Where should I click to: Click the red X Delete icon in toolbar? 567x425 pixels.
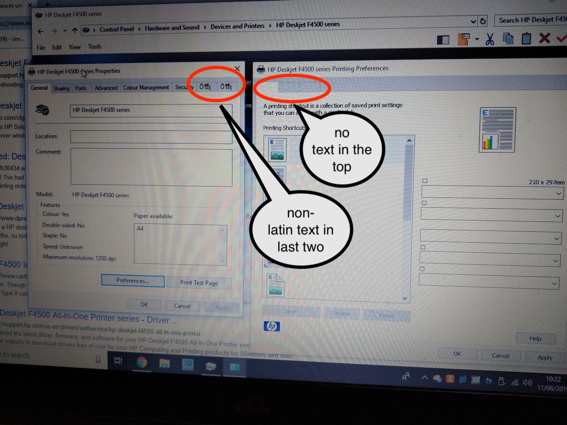coord(544,38)
